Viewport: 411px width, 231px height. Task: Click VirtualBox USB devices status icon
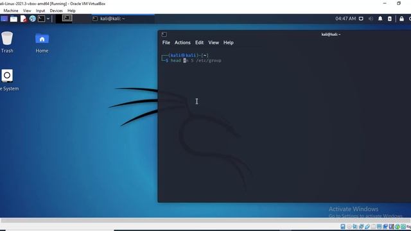pyautogui.click(x=367, y=227)
